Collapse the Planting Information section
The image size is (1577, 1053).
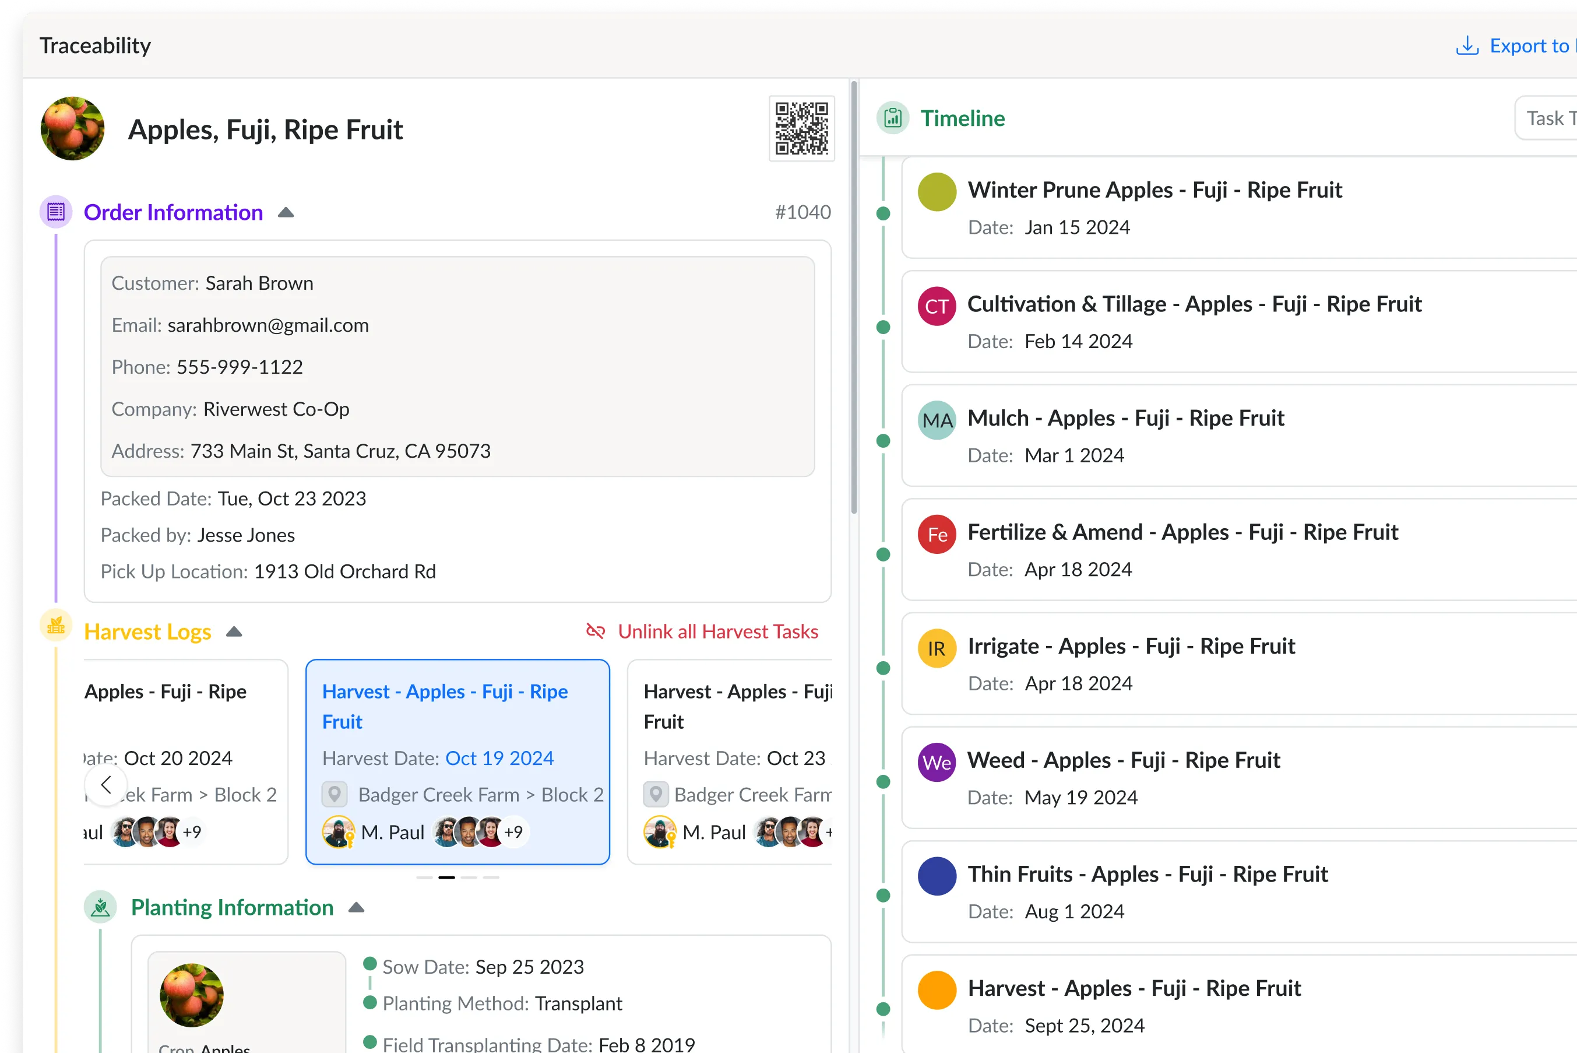(356, 908)
